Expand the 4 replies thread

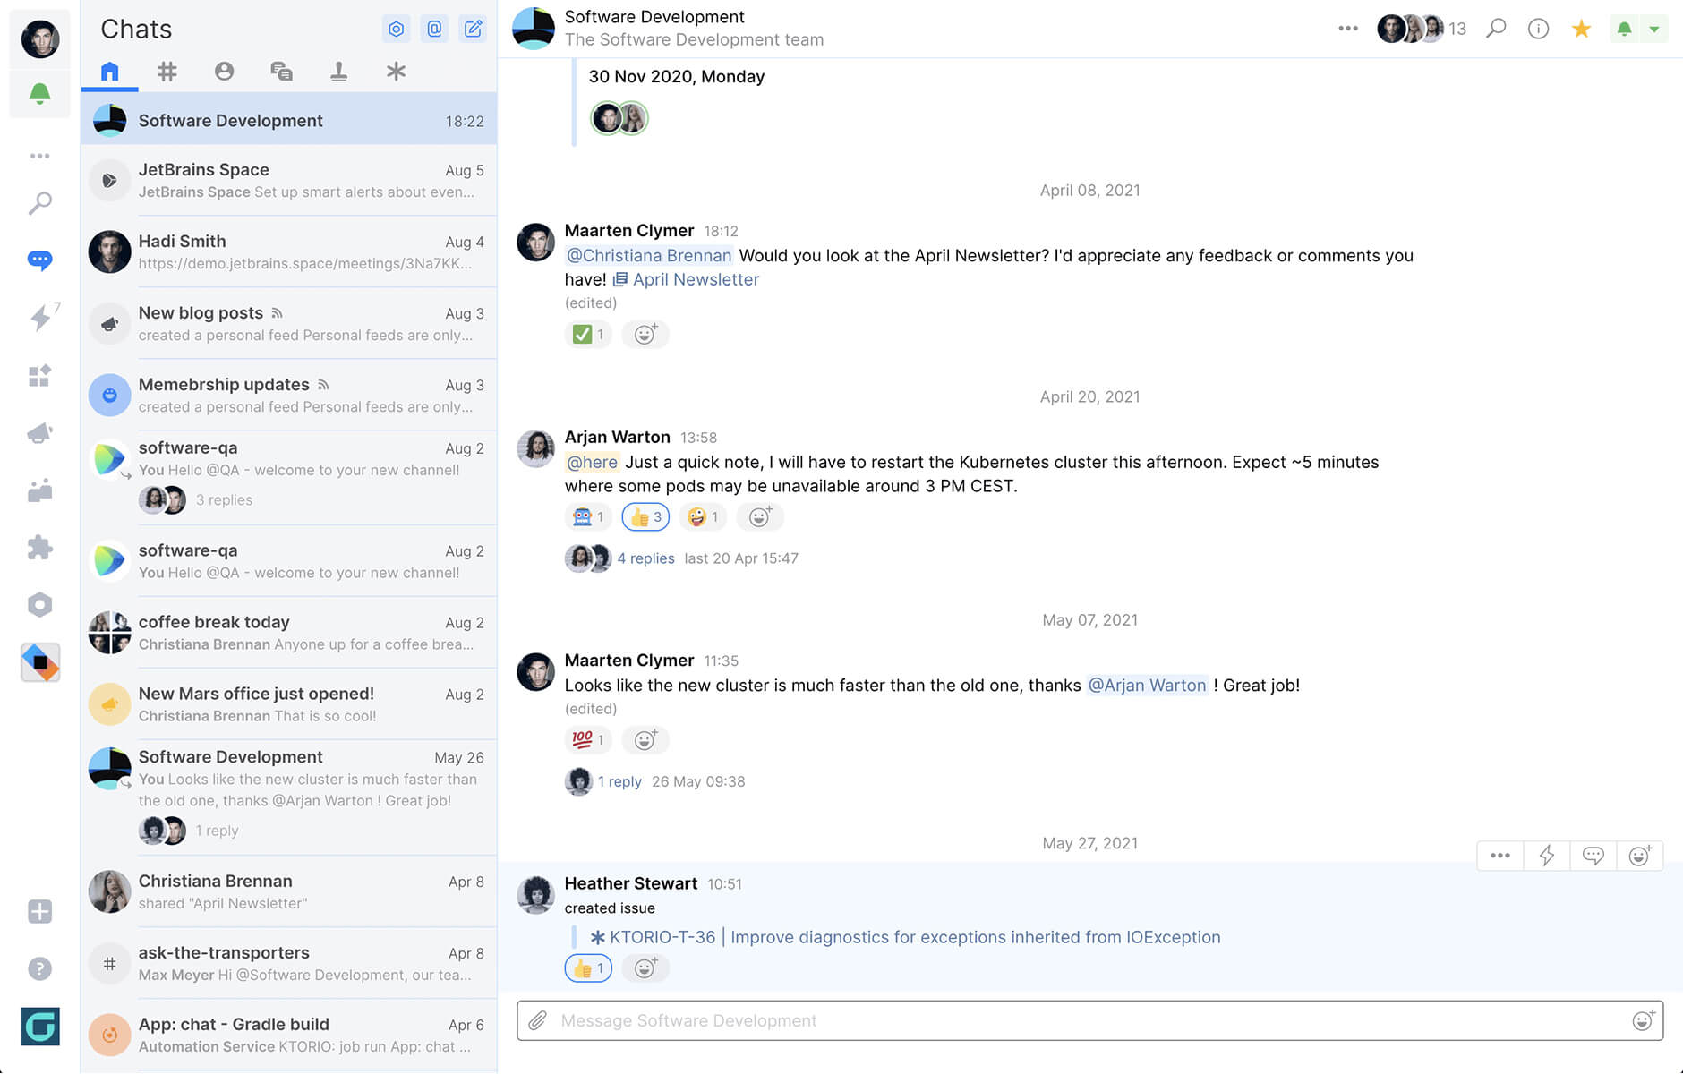click(645, 558)
